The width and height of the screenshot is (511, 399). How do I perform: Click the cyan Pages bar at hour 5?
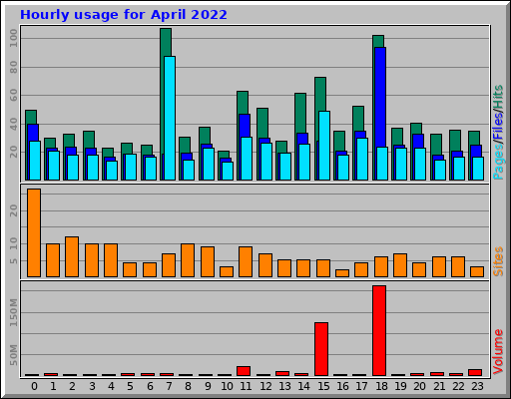[131, 167]
